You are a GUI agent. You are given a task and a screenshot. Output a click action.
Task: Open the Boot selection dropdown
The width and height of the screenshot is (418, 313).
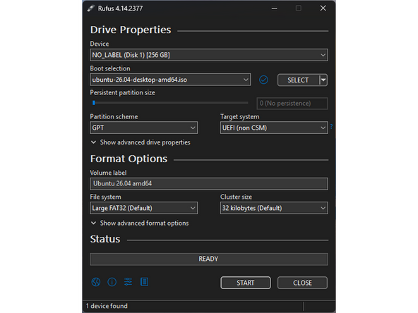click(x=170, y=80)
